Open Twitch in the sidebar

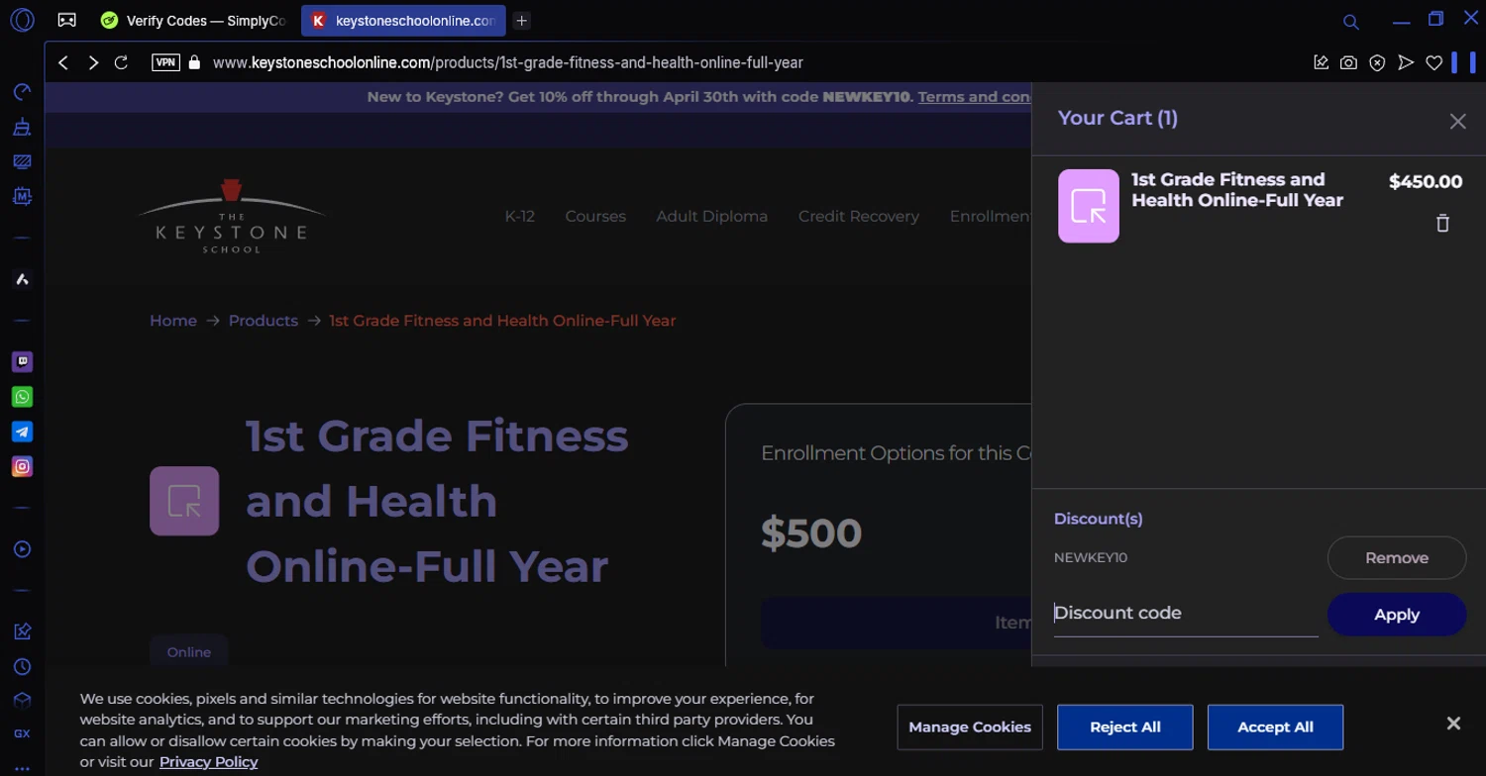[22, 361]
